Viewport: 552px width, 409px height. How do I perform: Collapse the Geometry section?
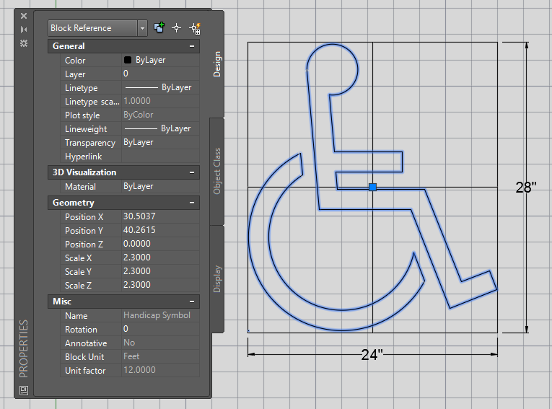192,203
